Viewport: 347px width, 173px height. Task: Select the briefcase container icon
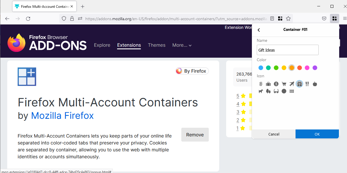point(268,84)
